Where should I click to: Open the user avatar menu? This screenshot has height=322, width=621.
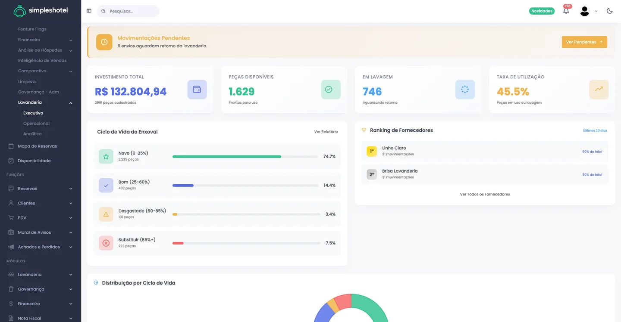click(x=584, y=11)
